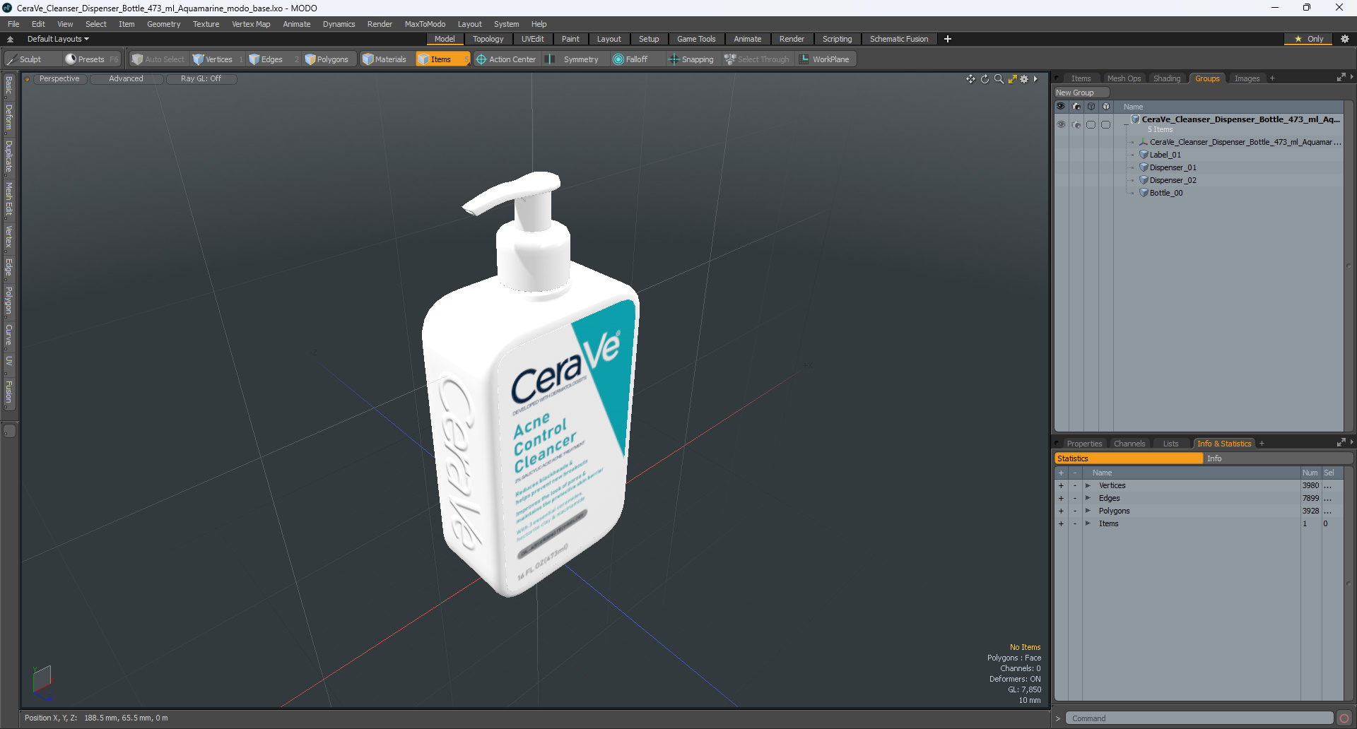Collapse the CeraVe group tree

[1127, 124]
